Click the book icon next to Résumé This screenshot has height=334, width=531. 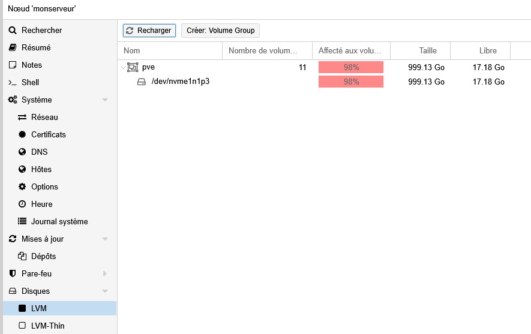coord(13,48)
